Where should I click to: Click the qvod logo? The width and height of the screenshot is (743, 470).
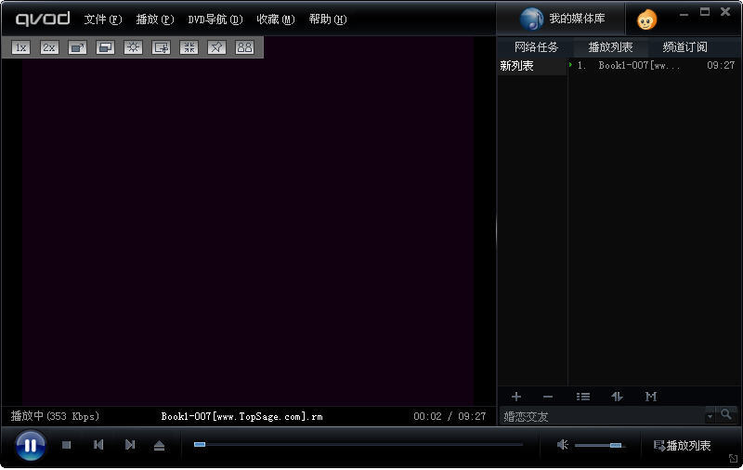click(x=43, y=19)
